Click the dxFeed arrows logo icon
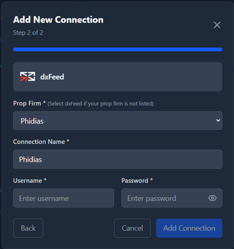Screen dimensions: 234x249 tap(28, 77)
